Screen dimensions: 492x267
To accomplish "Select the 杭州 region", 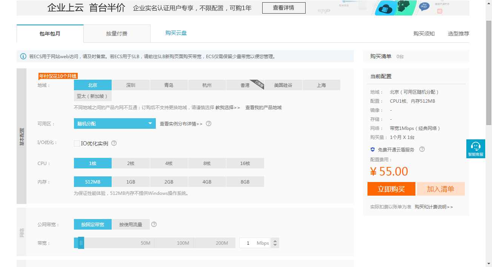I will click(207, 85).
